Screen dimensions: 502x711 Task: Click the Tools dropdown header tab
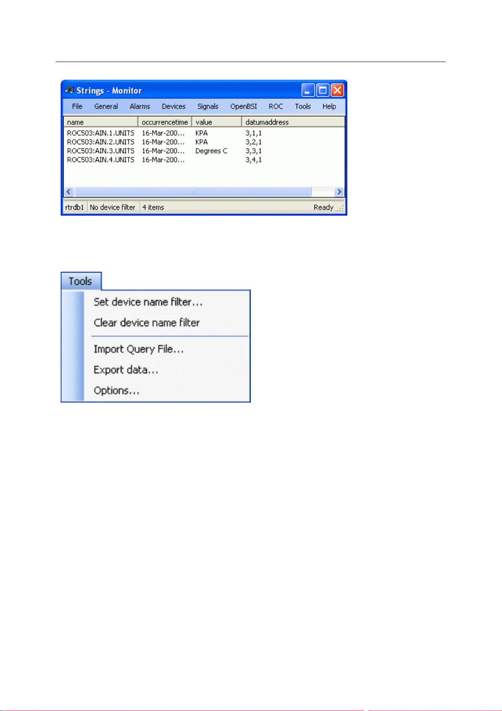[81, 281]
